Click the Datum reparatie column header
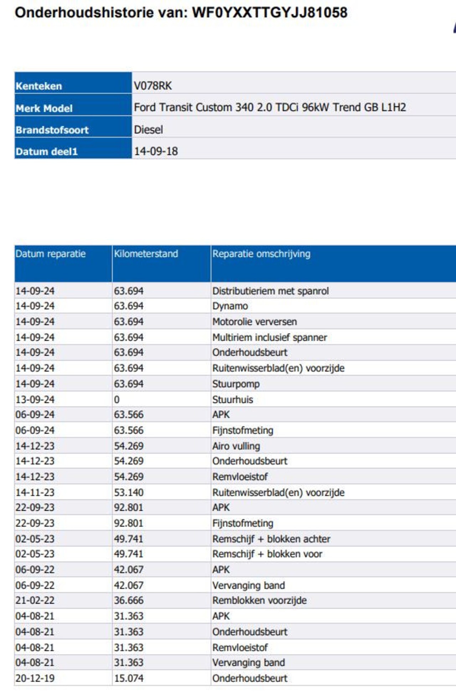 [x=51, y=254]
